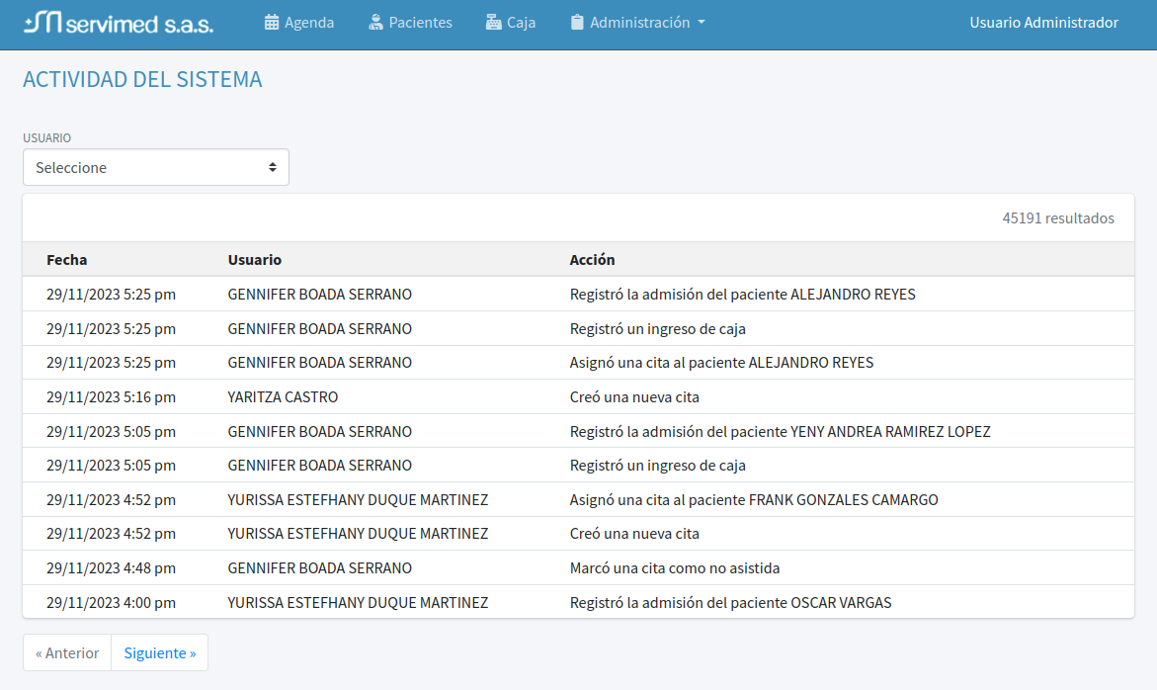The height and width of the screenshot is (690, 1157).
Task: Expand the Administración dropdown caret
Action: click(702, 23)
